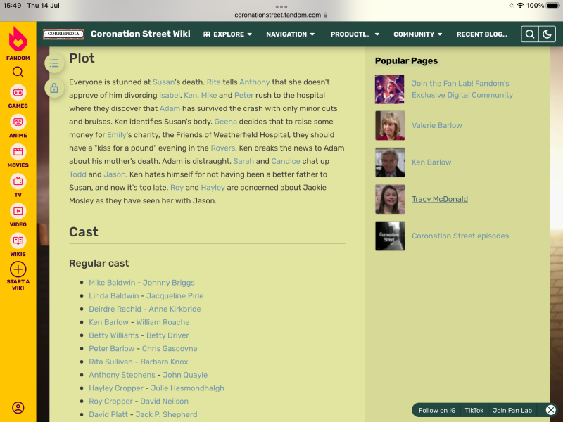Click Valerie Barlow thumbnail image
This screenshot has height=422, width=563.
click(390, 125)
